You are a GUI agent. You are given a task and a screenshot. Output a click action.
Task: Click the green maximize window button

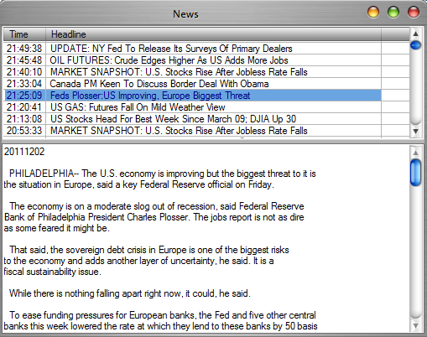393,13
